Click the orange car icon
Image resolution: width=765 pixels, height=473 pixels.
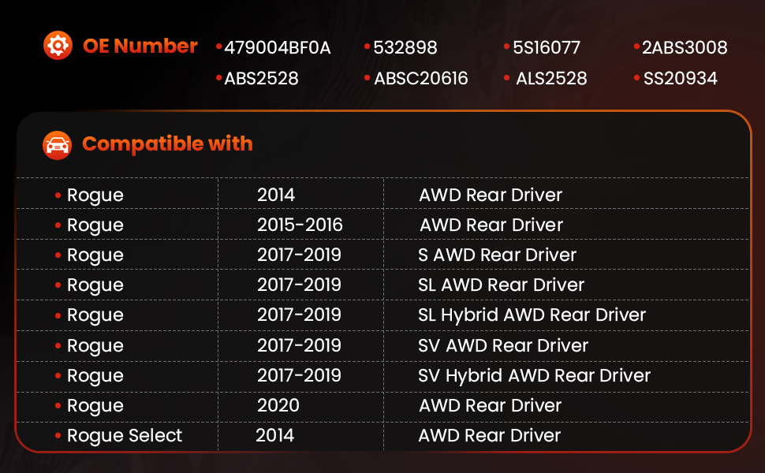[57, 145]
